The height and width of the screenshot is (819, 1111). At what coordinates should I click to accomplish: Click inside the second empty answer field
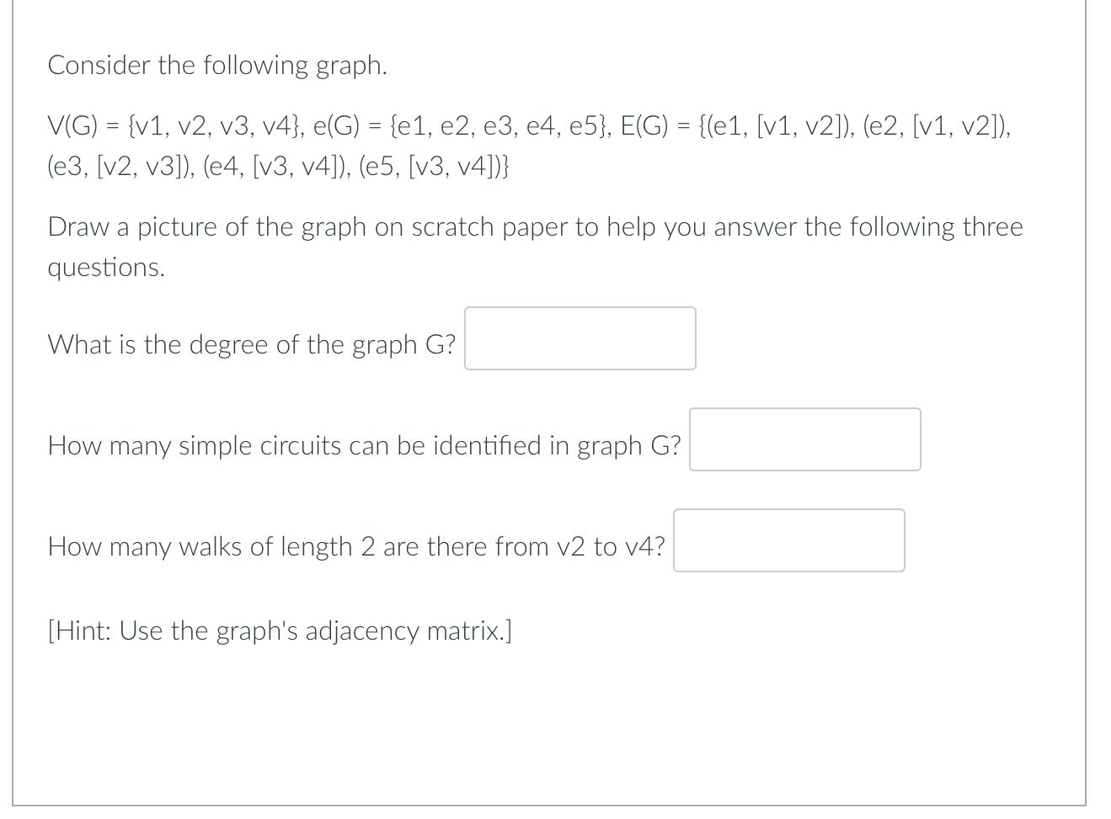804,439
